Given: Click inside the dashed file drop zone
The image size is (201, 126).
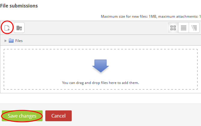Looking at the screenshot, I should [100, 69].
